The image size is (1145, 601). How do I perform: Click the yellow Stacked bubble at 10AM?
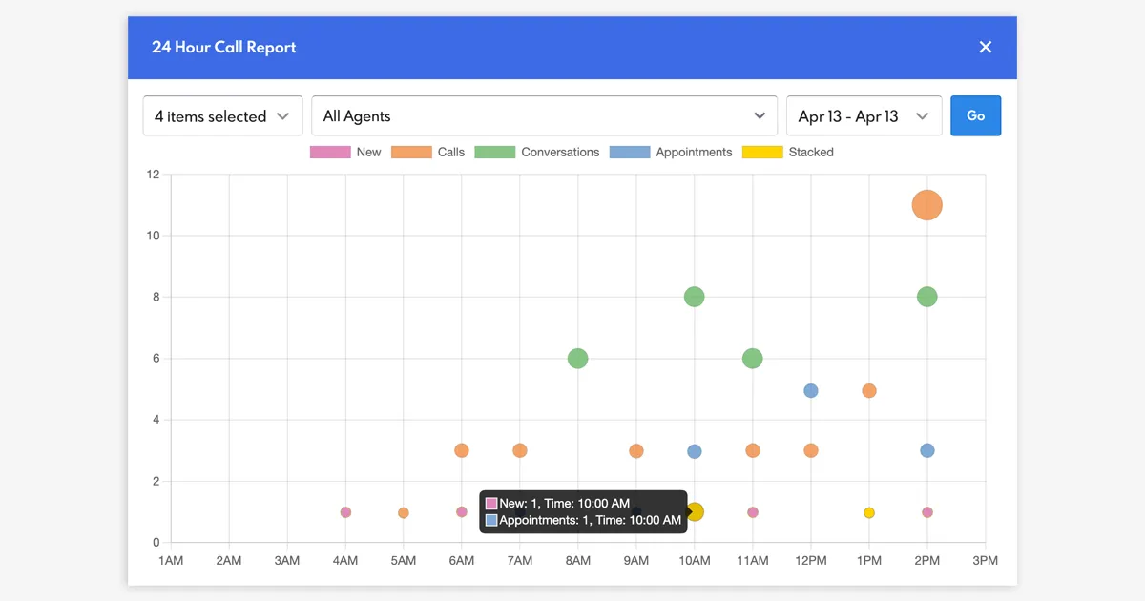pyautogui.click(x=697, y=512)
